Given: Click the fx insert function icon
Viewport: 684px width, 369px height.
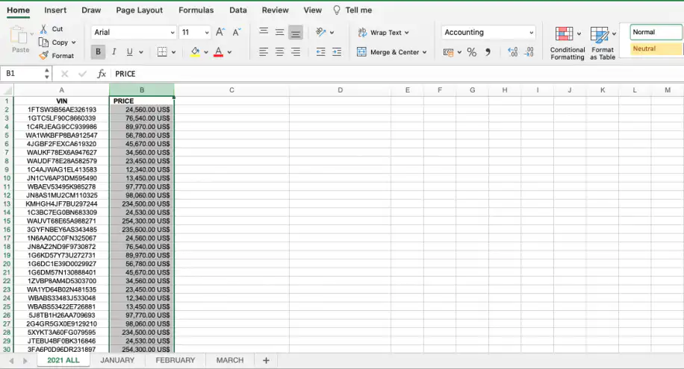Looking at the screenshot, I should click(102, 74).
